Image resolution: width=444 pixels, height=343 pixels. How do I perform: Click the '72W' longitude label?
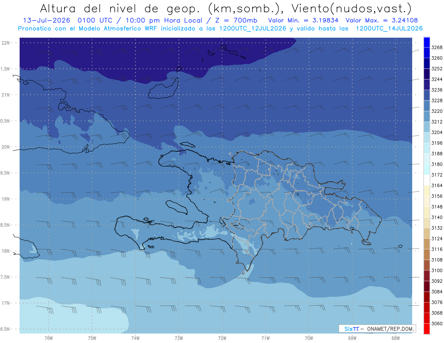222,338
